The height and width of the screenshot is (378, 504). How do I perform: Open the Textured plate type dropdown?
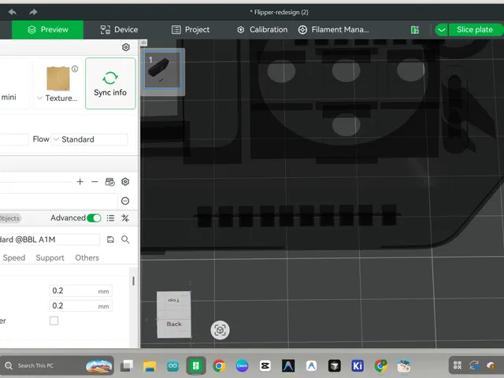click(x=57, y=98)
